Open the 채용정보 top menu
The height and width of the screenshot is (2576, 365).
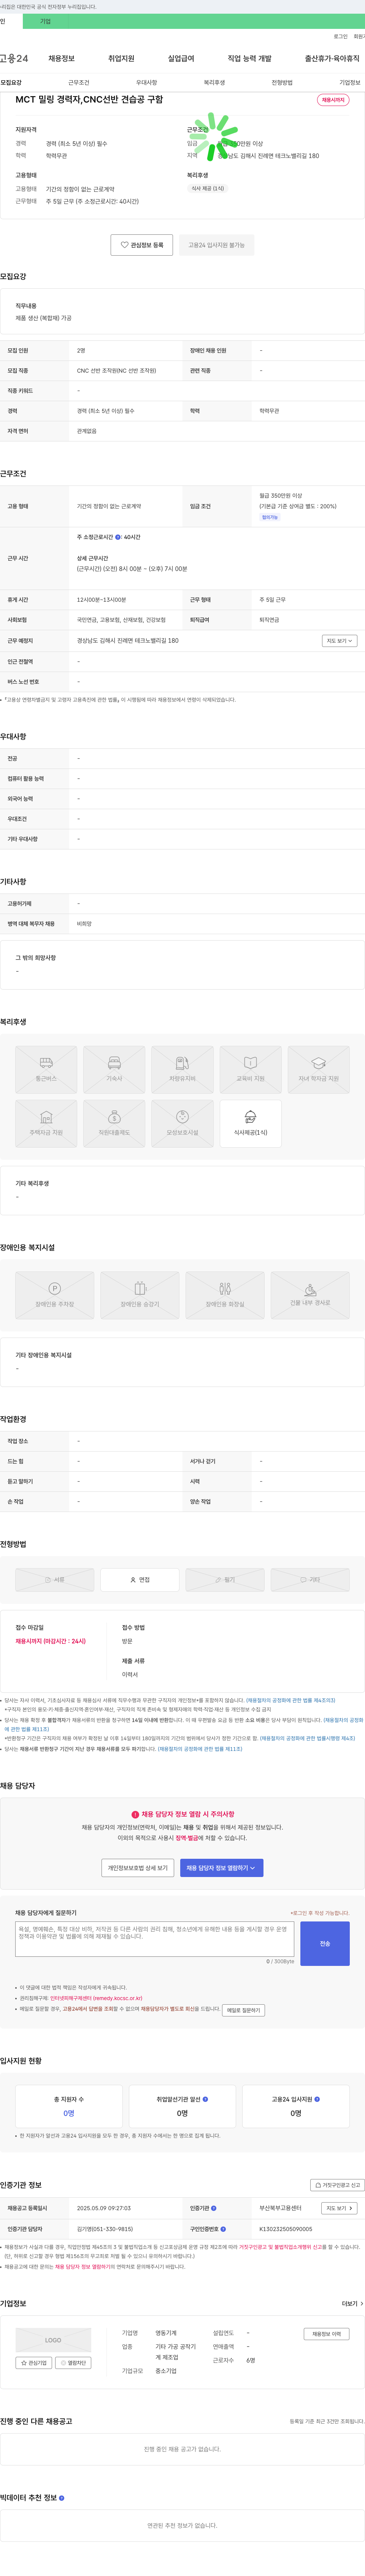coord(61,59)
